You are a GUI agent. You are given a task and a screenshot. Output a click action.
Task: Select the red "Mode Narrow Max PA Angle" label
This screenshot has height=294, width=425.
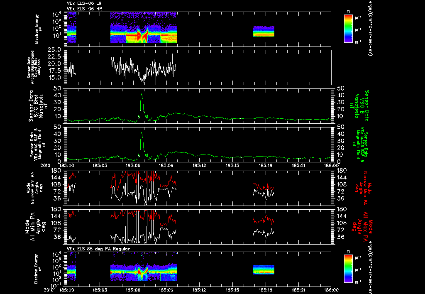point(362,188)
